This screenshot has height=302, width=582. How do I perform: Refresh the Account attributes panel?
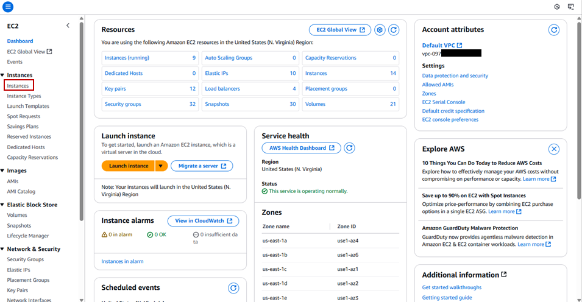pos(554,30)
